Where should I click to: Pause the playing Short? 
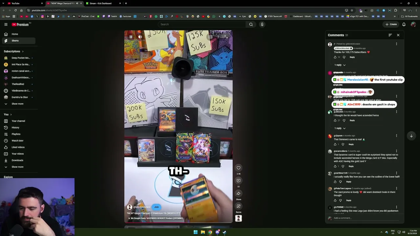(x=131, y=37)
